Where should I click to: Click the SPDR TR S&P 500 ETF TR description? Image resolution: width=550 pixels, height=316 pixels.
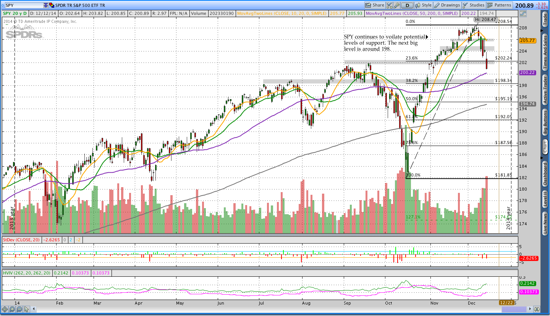pyautogui.click(x=81, y=5)
